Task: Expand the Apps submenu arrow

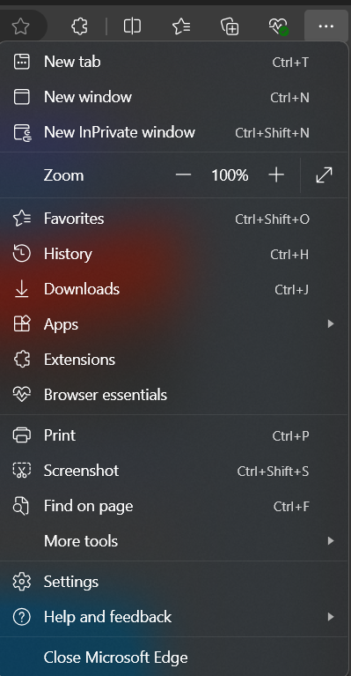Action: 331,323
